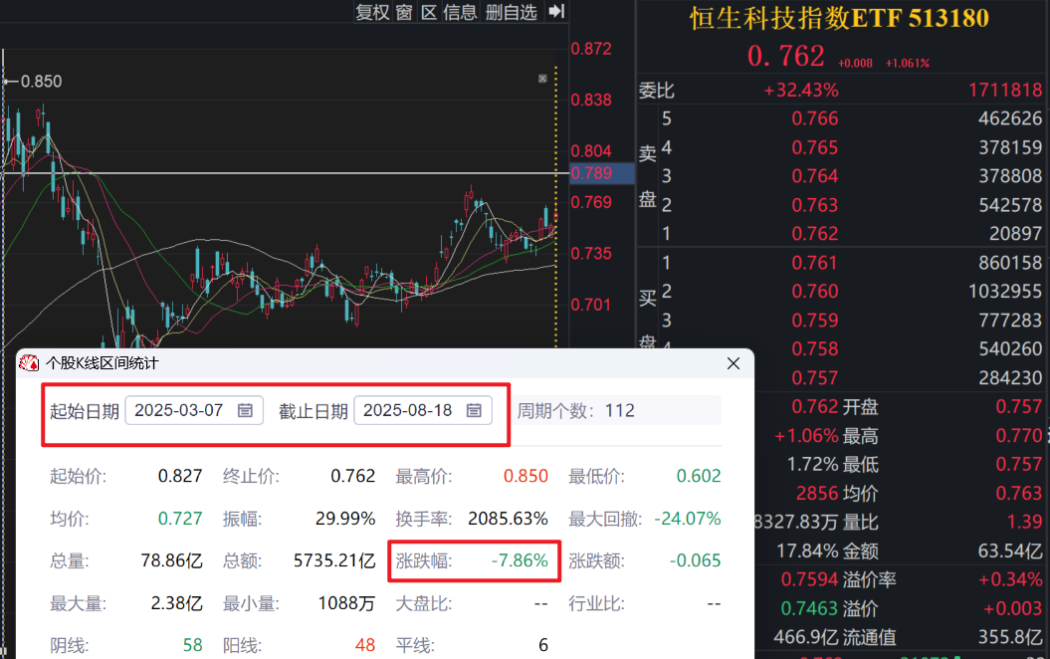
Task: Close the K-line interval statistics dialog
Action: [734, 363]
